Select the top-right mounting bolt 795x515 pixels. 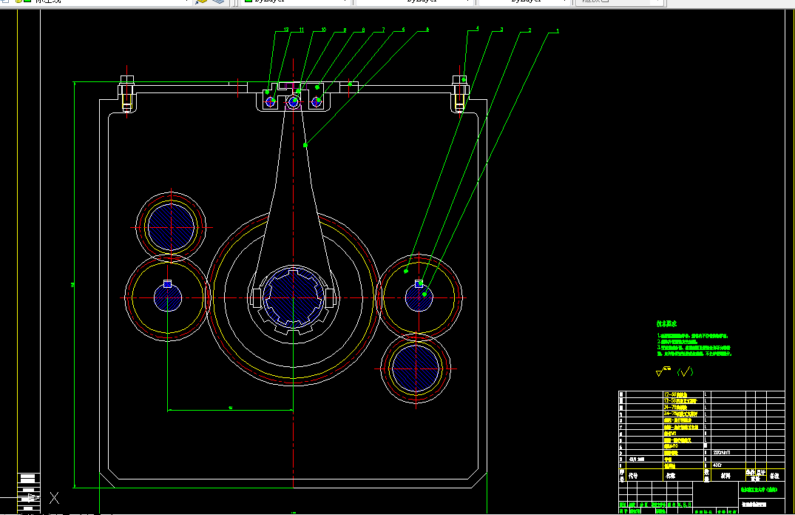tap(459, 93)
